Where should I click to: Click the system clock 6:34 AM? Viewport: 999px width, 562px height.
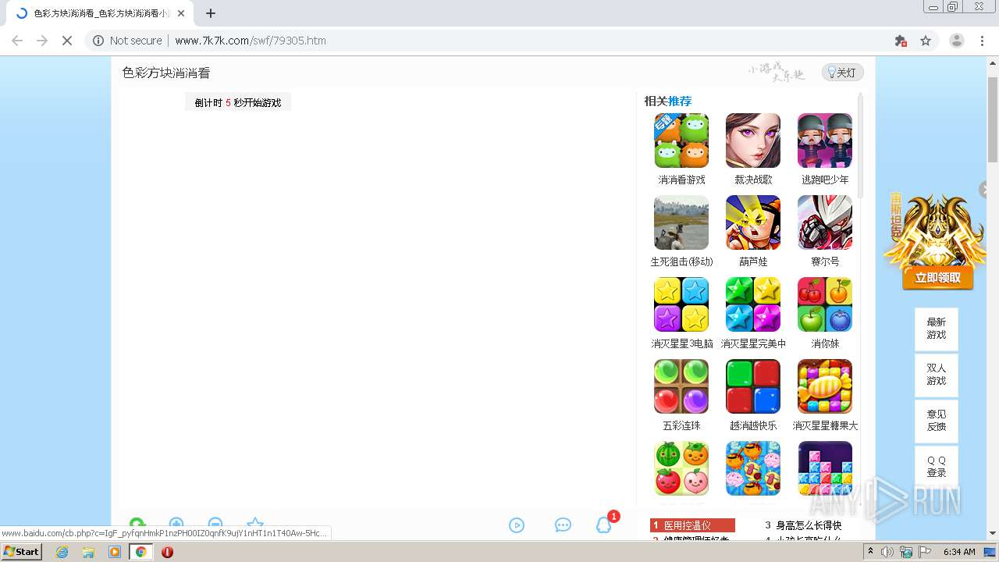(x=959, y=552)
